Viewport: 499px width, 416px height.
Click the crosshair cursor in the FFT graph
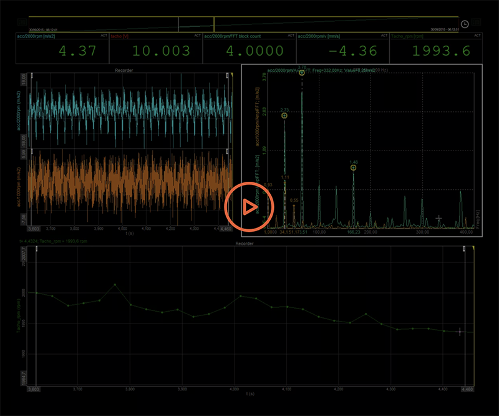point(438,219)
